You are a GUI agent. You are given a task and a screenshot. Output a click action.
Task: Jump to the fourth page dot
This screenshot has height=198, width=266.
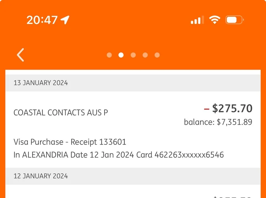click(x=145, y=55)
